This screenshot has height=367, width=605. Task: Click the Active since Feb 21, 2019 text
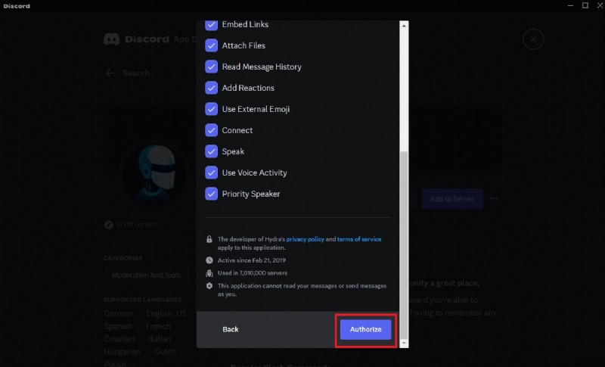(x=252, y=260)
